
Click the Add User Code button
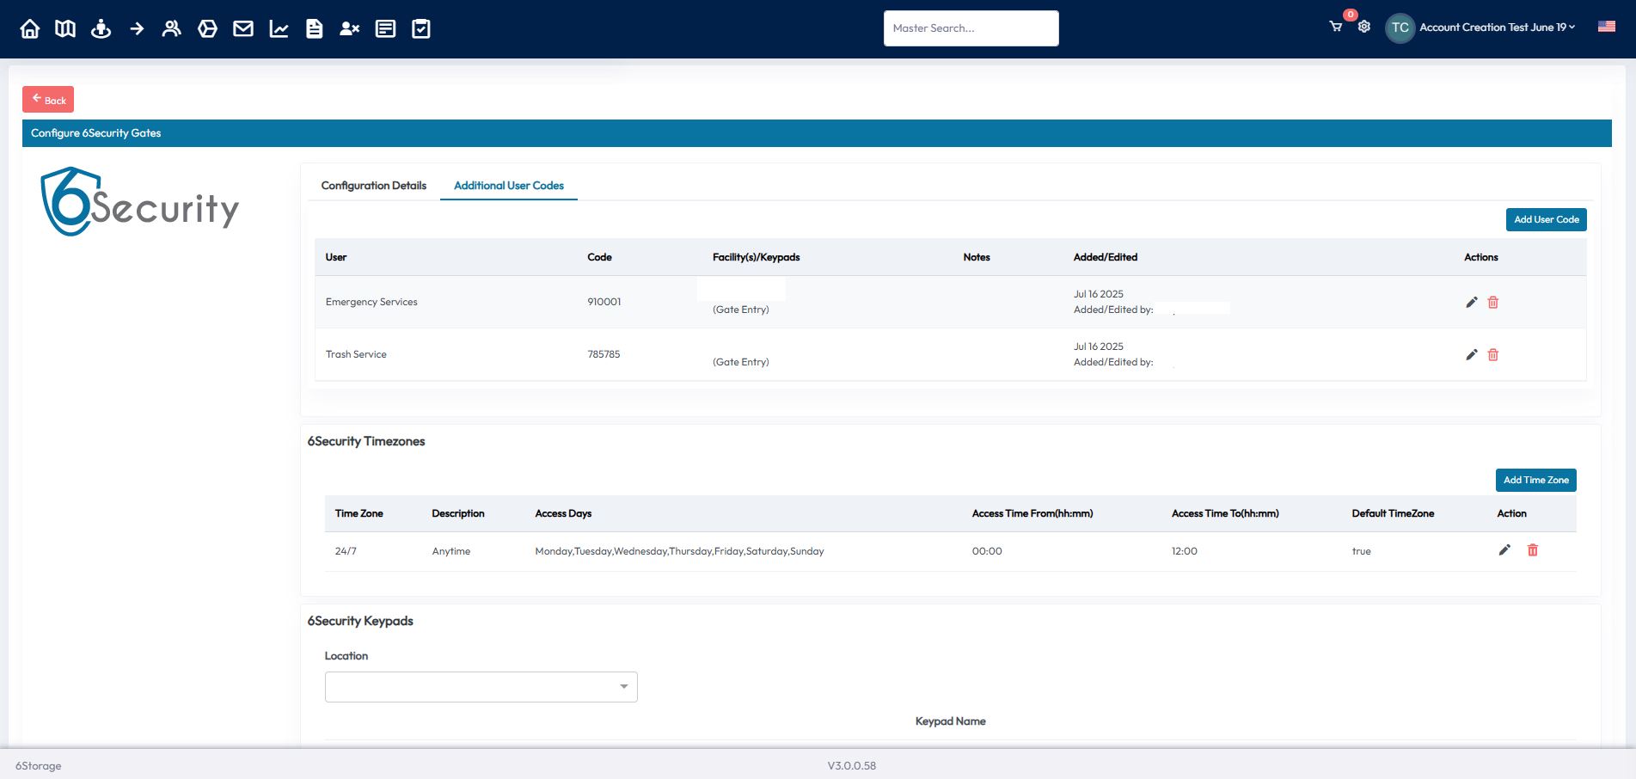pos(1547,219)
